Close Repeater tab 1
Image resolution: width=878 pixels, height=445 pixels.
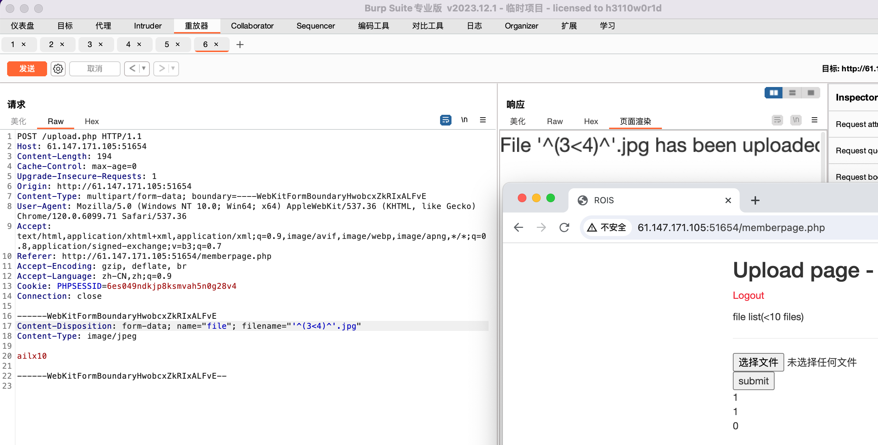point(24,44)
